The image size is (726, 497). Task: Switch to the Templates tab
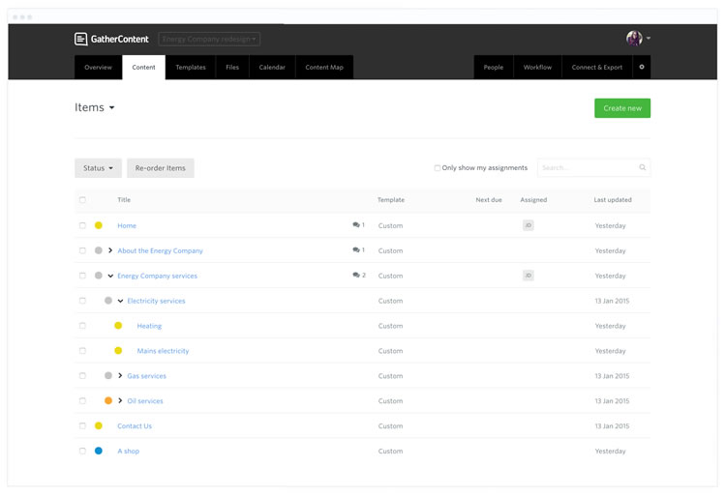click(x=191, y=67)
